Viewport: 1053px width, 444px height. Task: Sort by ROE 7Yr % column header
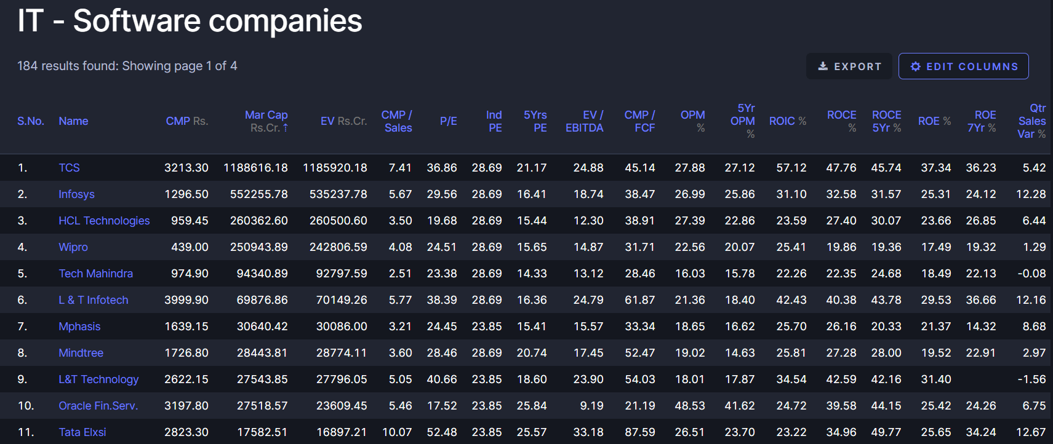point(982,121)
